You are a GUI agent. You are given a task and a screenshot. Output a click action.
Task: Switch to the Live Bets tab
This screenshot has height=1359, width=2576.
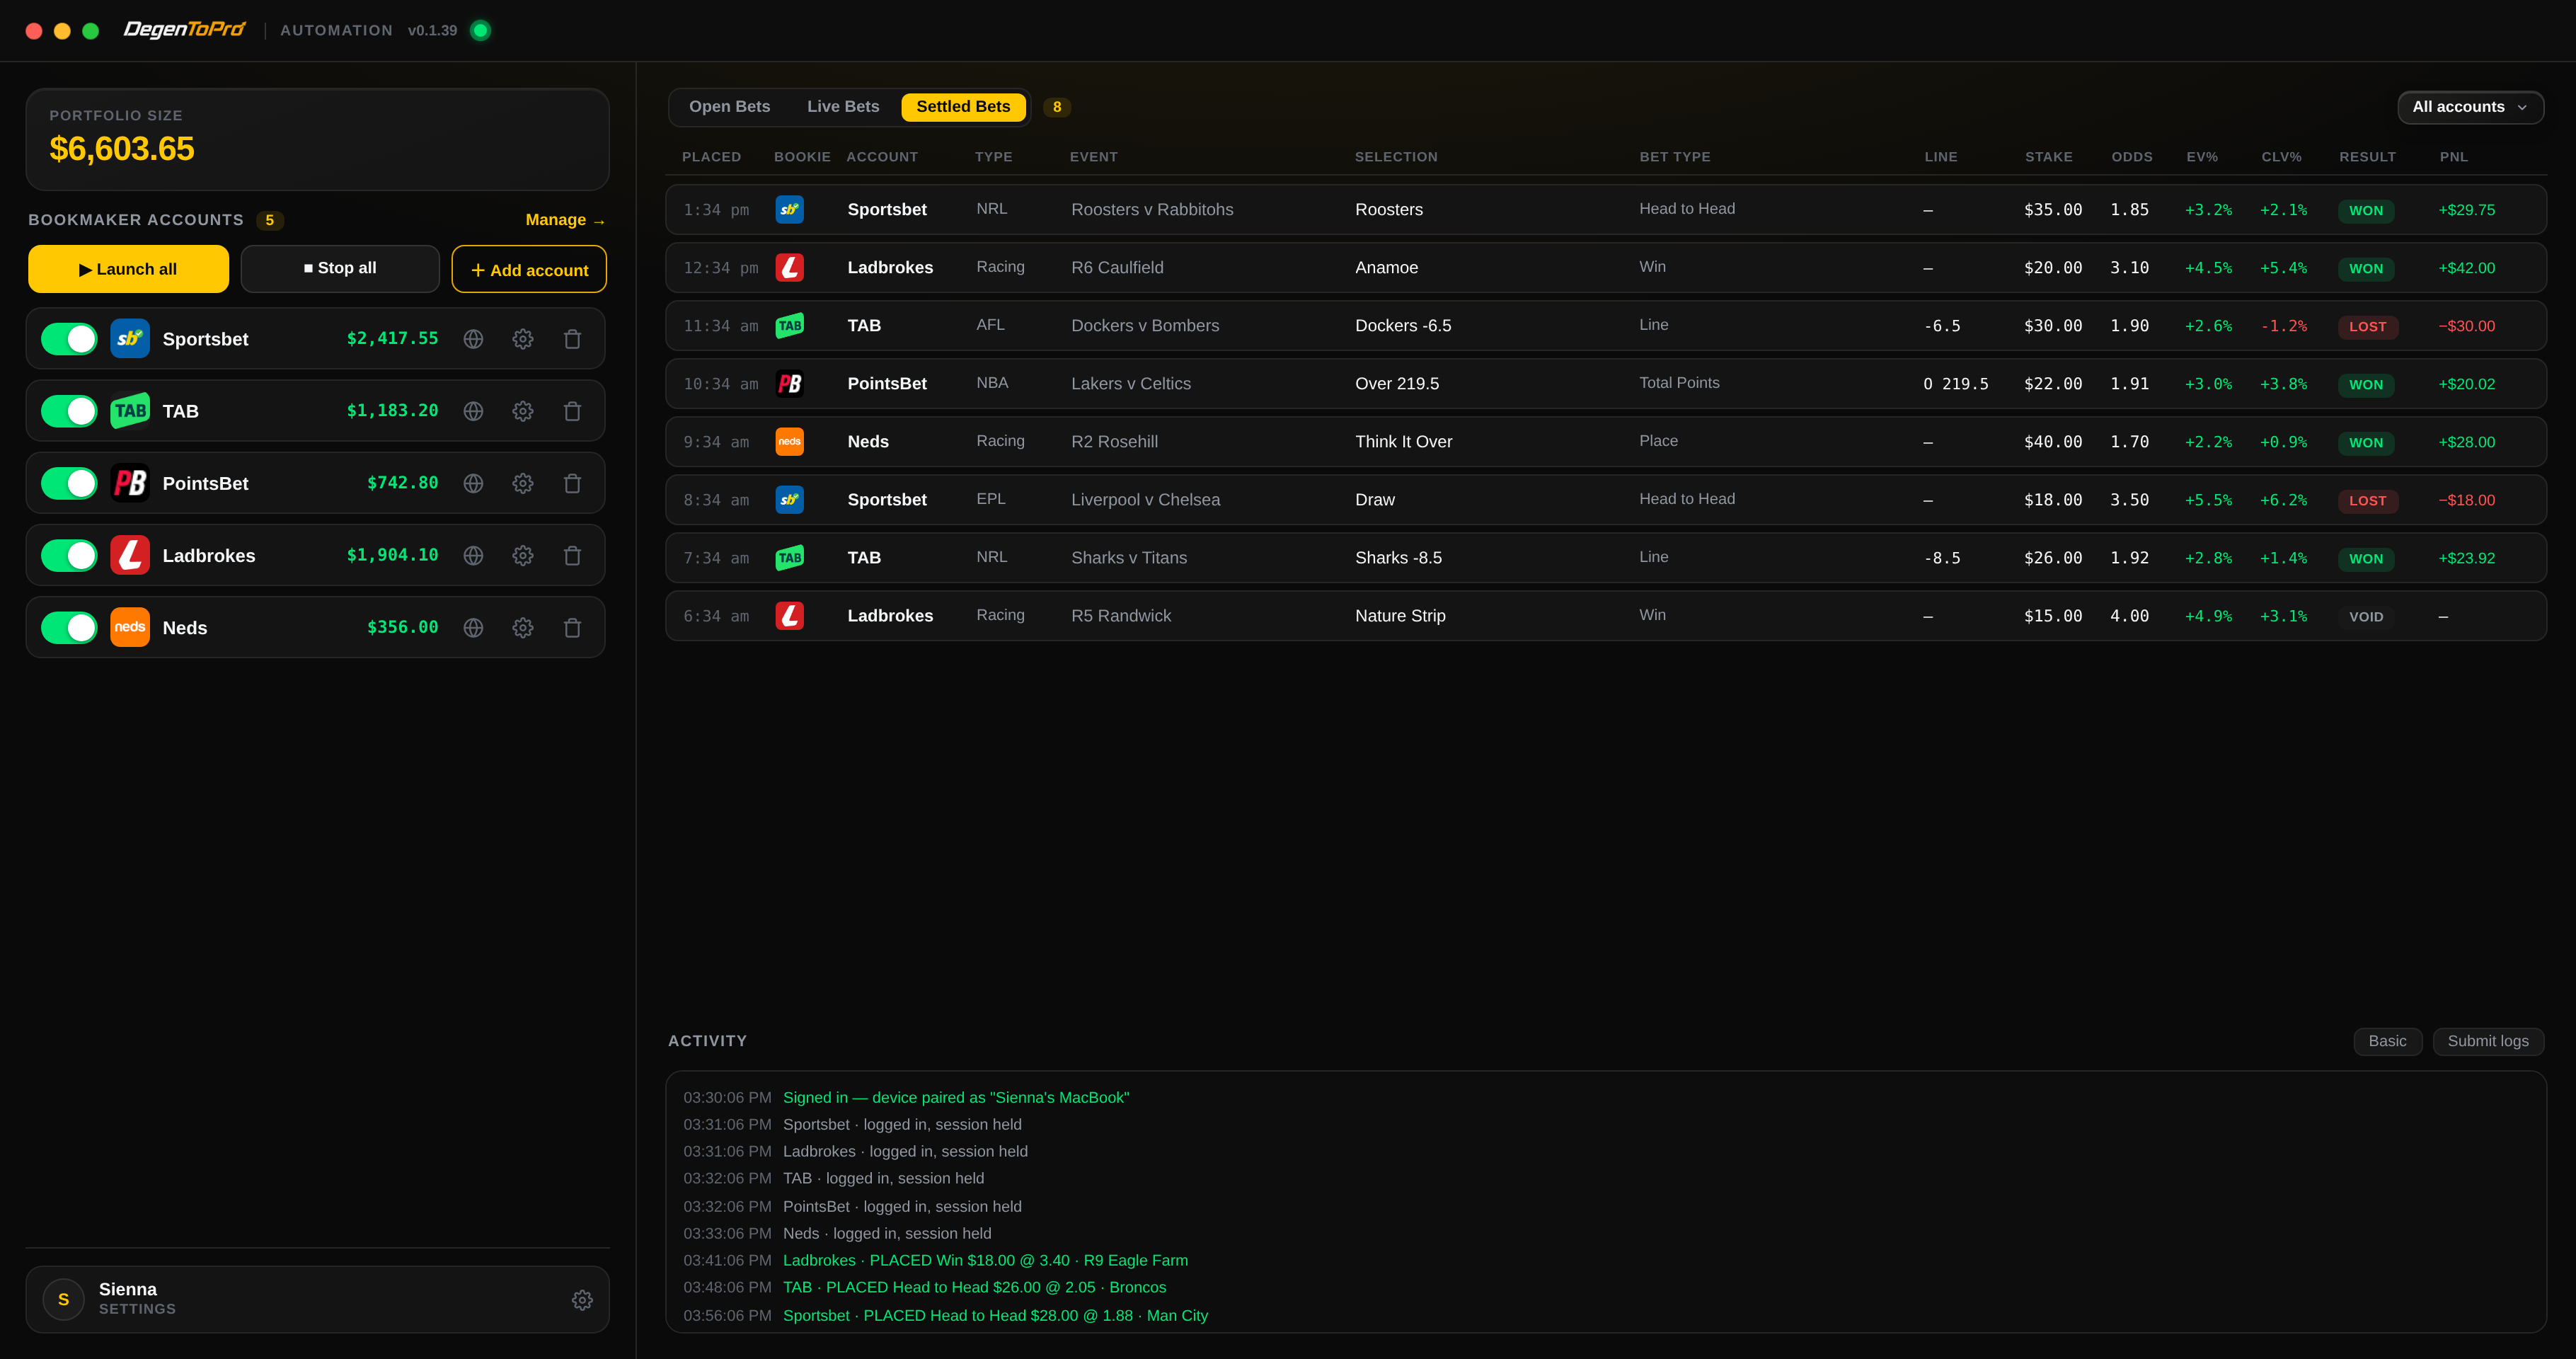pyautogui.click(x=843, y=107)
